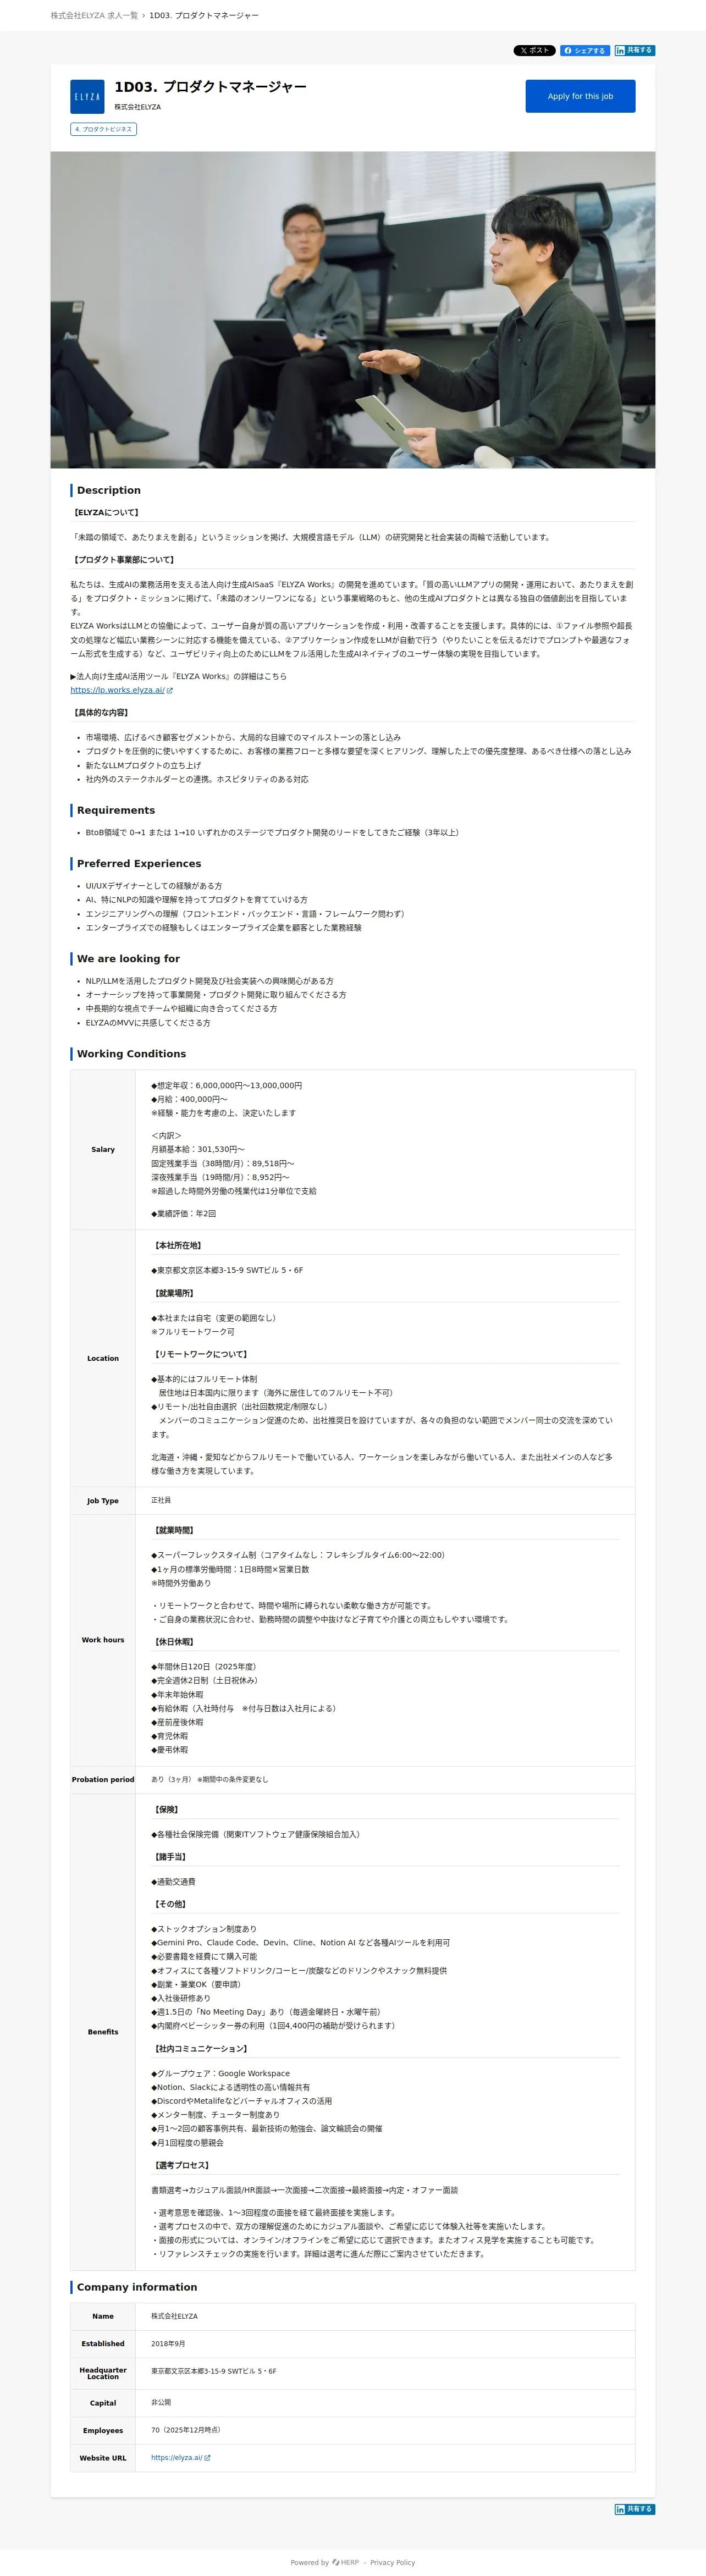Post the job via the X ポスト button
This screenshot has width=706, height=2576.
click(x=534, y=50)
